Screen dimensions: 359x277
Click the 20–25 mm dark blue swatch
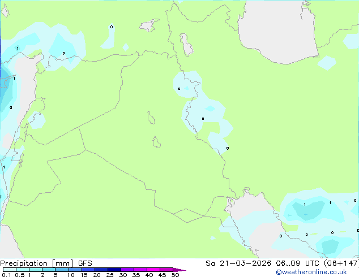(101, 270)
